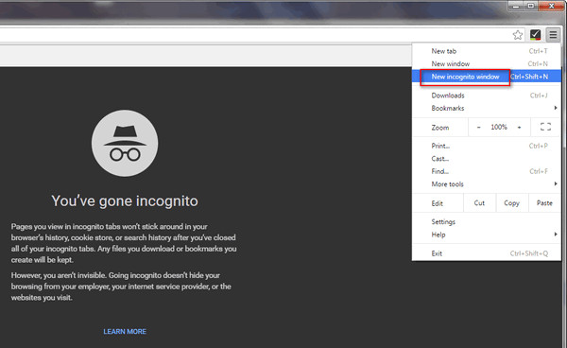The height and width of the screenshot is (348, 567).
Task: Select Print... in the menu
Action: [487, 146]
